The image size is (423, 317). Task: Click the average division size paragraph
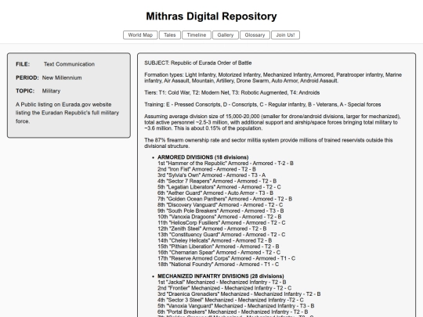pos(273,122)
